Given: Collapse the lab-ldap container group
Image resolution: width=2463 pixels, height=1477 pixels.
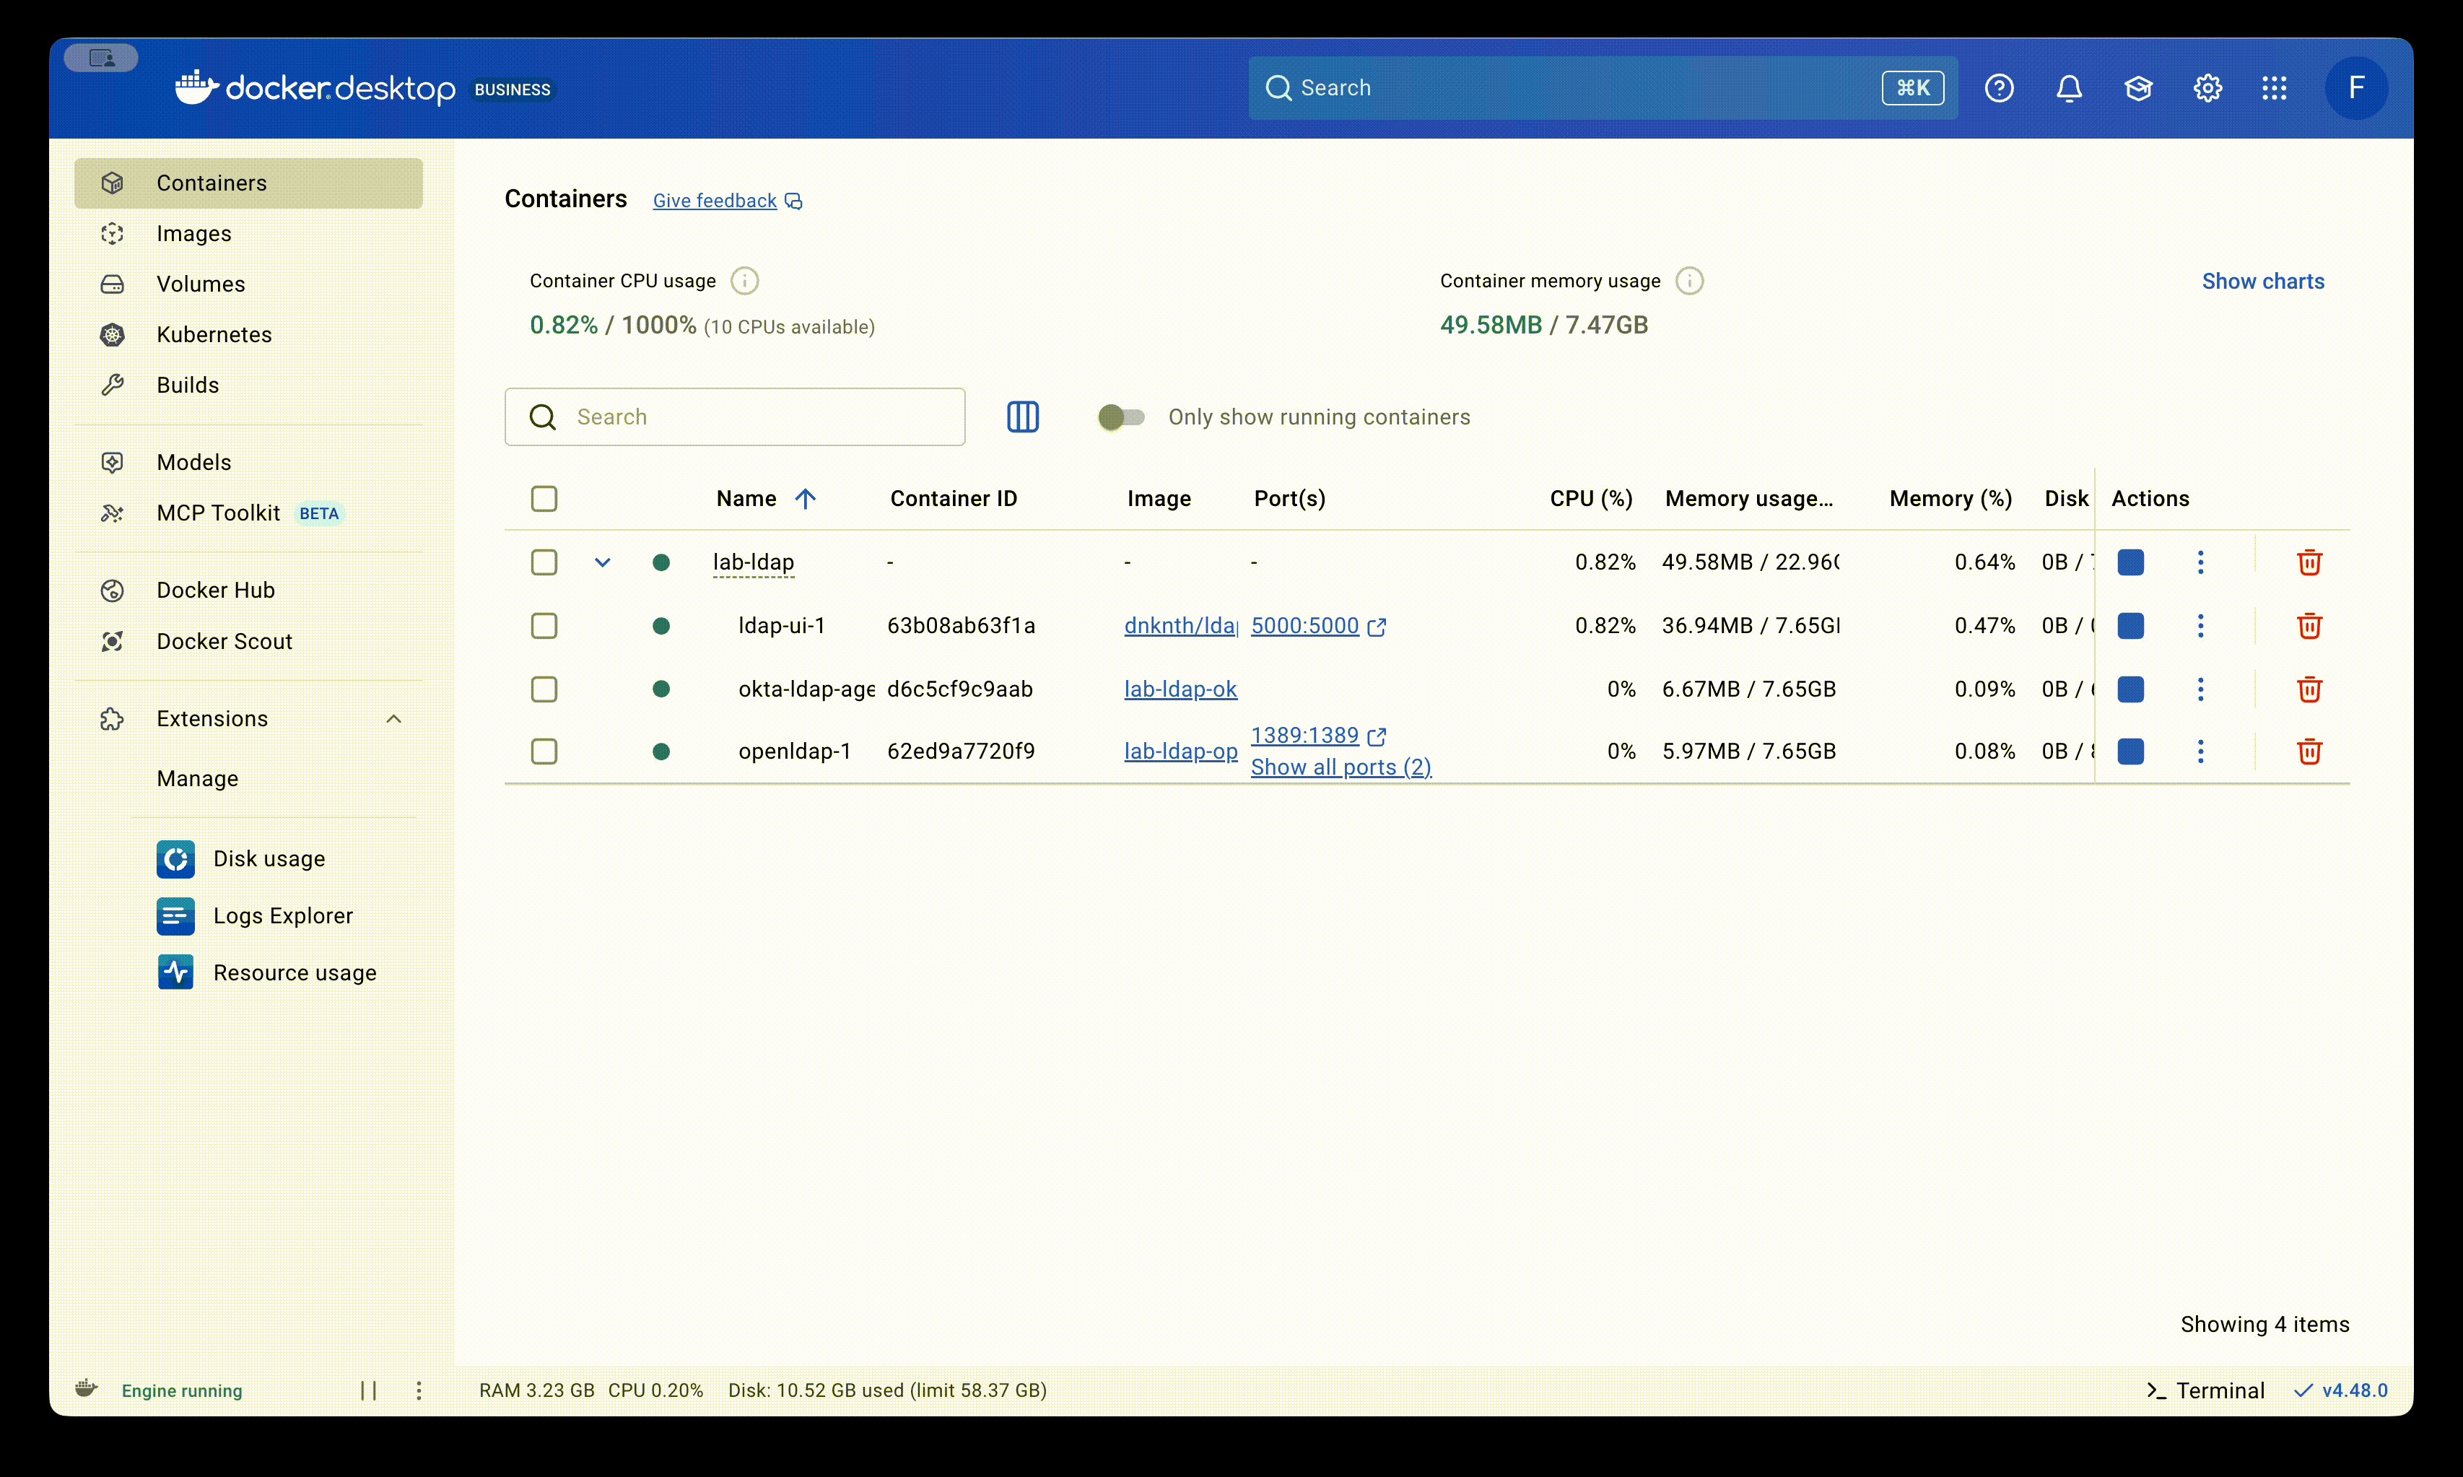Looking at the screenshot, I should [603, 562].
